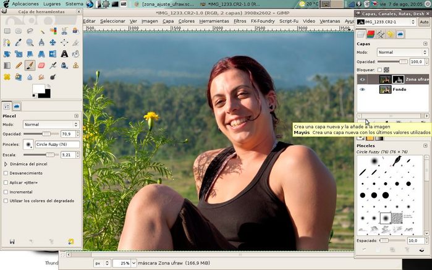Select the Rectangle Select tool
Viewport: 432px width, 270px height.
[7, 31]
